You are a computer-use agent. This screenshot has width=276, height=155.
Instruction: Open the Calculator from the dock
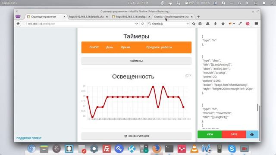click(x=144, y=149)
